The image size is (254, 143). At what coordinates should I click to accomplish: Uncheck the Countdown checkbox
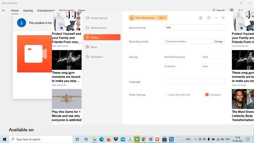[207, 95]
